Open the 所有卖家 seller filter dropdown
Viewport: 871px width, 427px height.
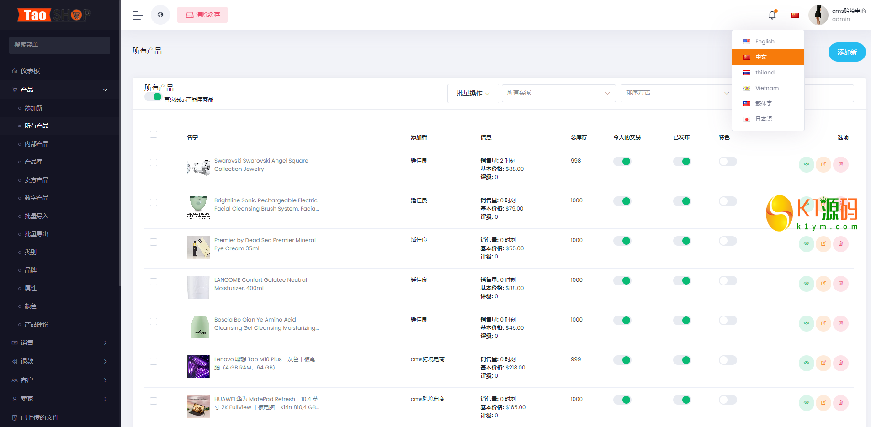(x=558, y=93)
